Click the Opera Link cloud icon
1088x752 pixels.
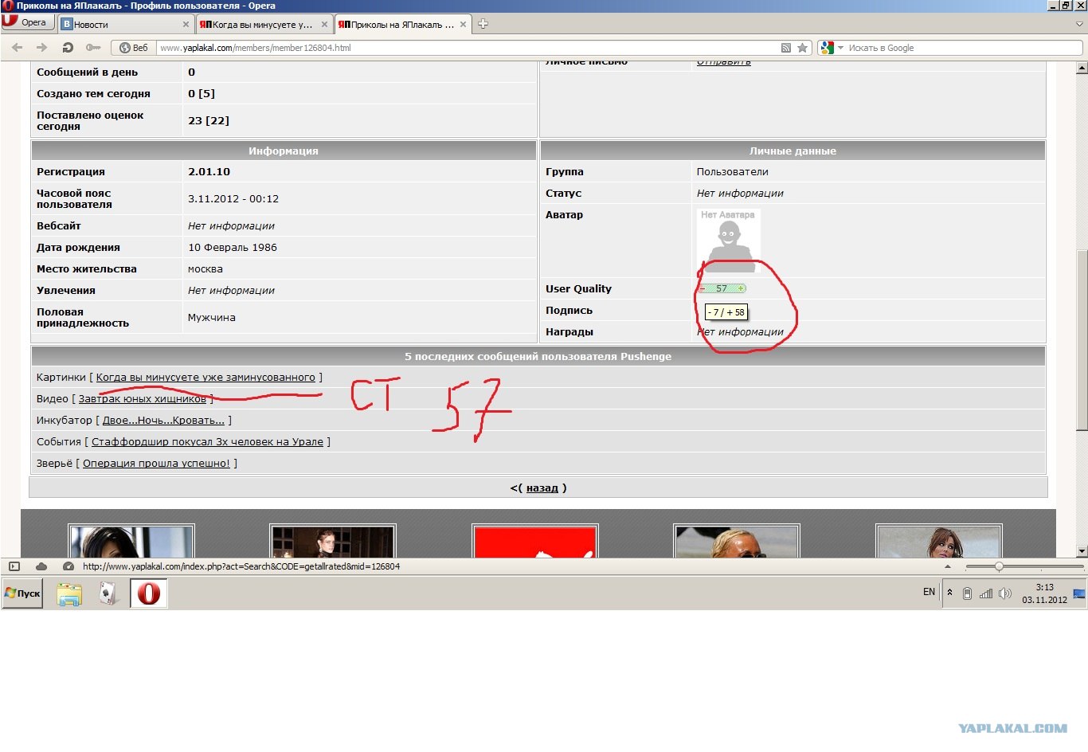[41, 566]
